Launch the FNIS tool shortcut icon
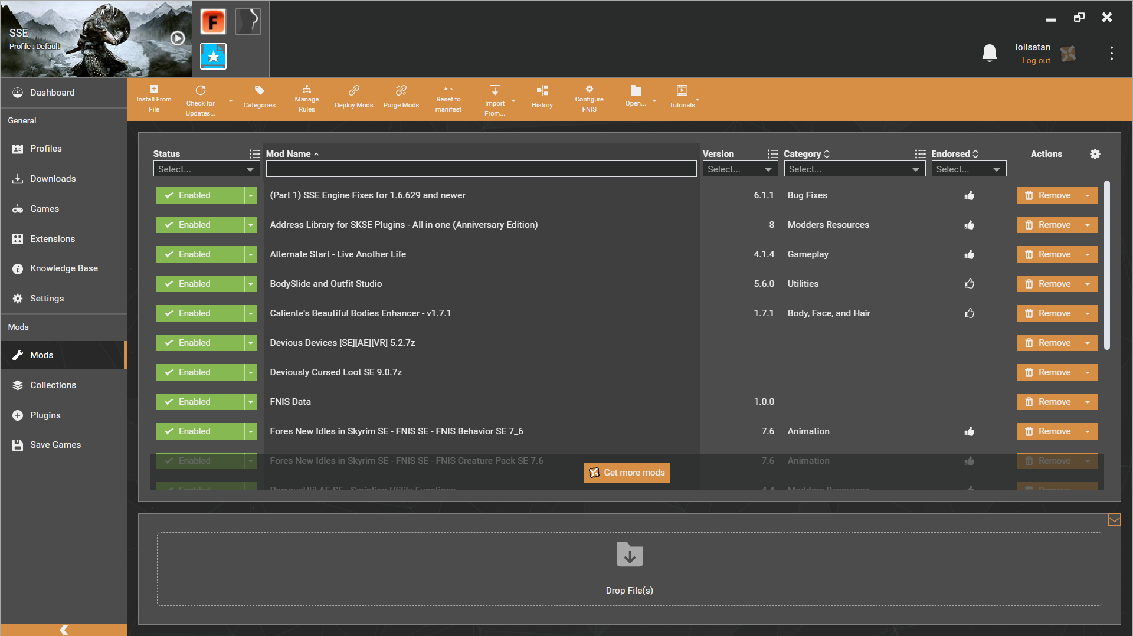1133x636 pixels. pos(213,22)
